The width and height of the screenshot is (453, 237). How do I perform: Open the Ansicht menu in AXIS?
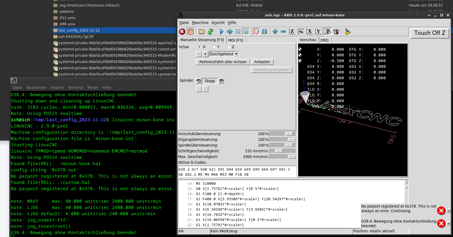[x=218, y=23]
